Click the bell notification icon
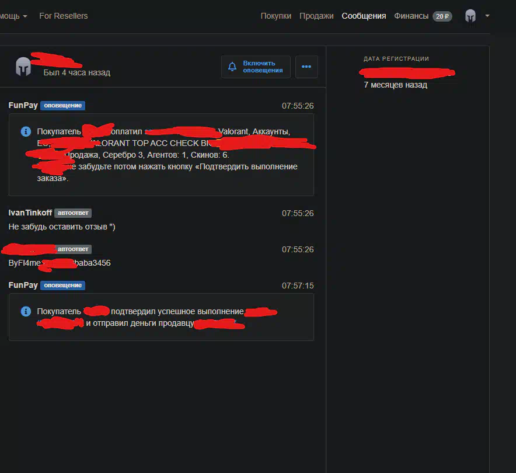Screen dimensions: 516x473 [232, 67]
